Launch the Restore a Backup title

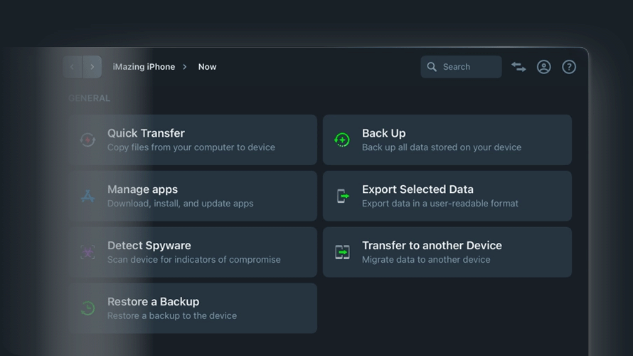click(153, 302)
